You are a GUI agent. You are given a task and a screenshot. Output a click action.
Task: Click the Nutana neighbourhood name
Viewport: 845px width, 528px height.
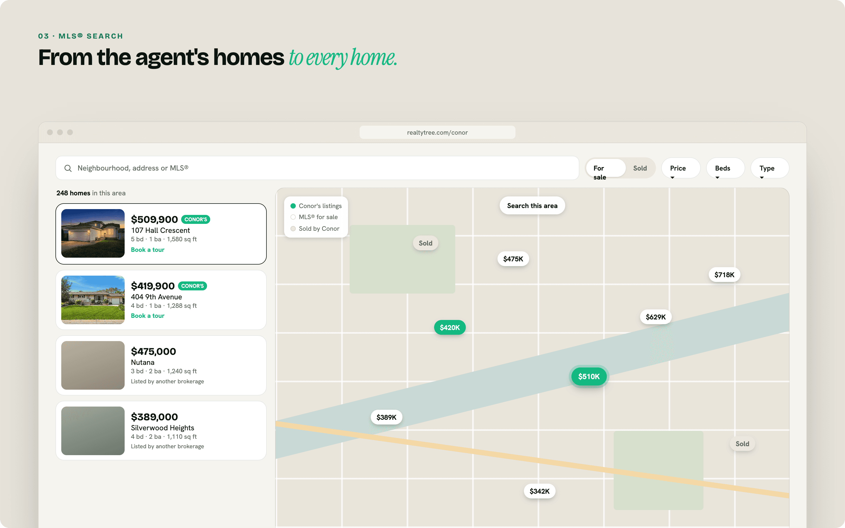pos(143,362)
